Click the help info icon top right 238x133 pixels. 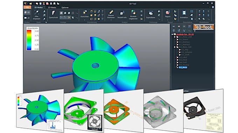[x=213, y=7]
